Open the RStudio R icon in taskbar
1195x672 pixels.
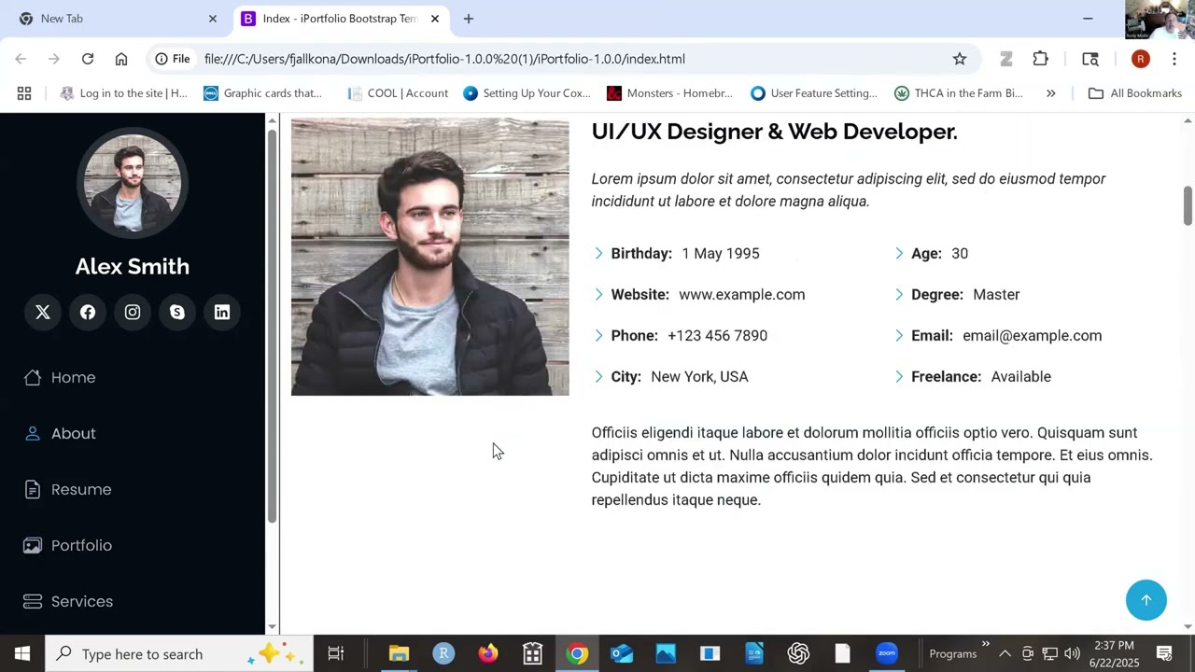443,653
